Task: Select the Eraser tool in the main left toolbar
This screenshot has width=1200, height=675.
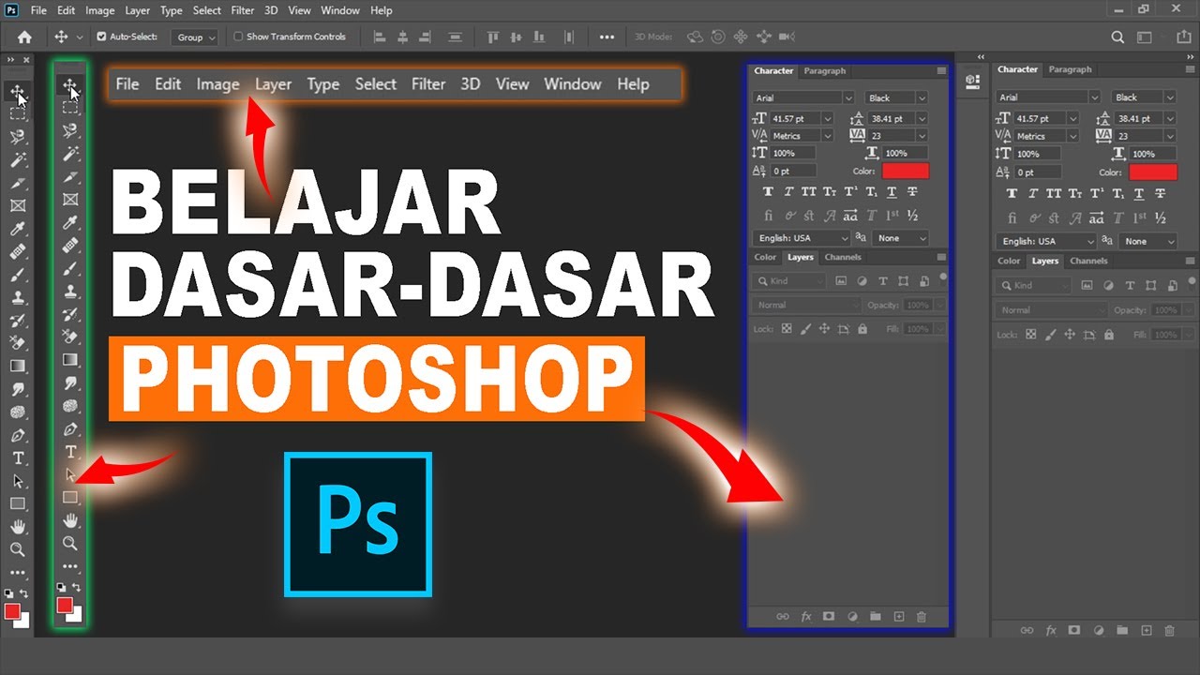Action: pos(17,343)
